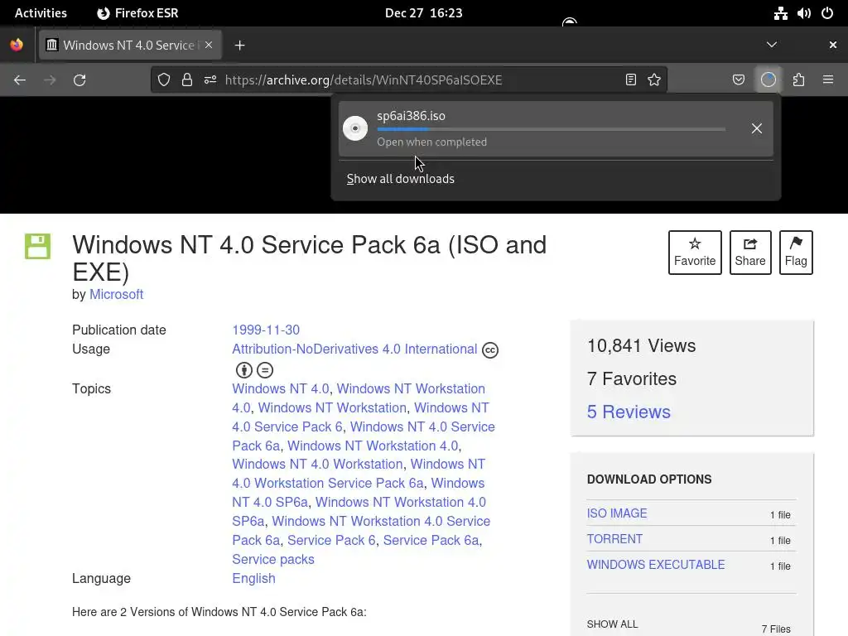The image size is (848, 636).
Task: Close the Windows NT 4.0 Service tab
Action: 209,45
